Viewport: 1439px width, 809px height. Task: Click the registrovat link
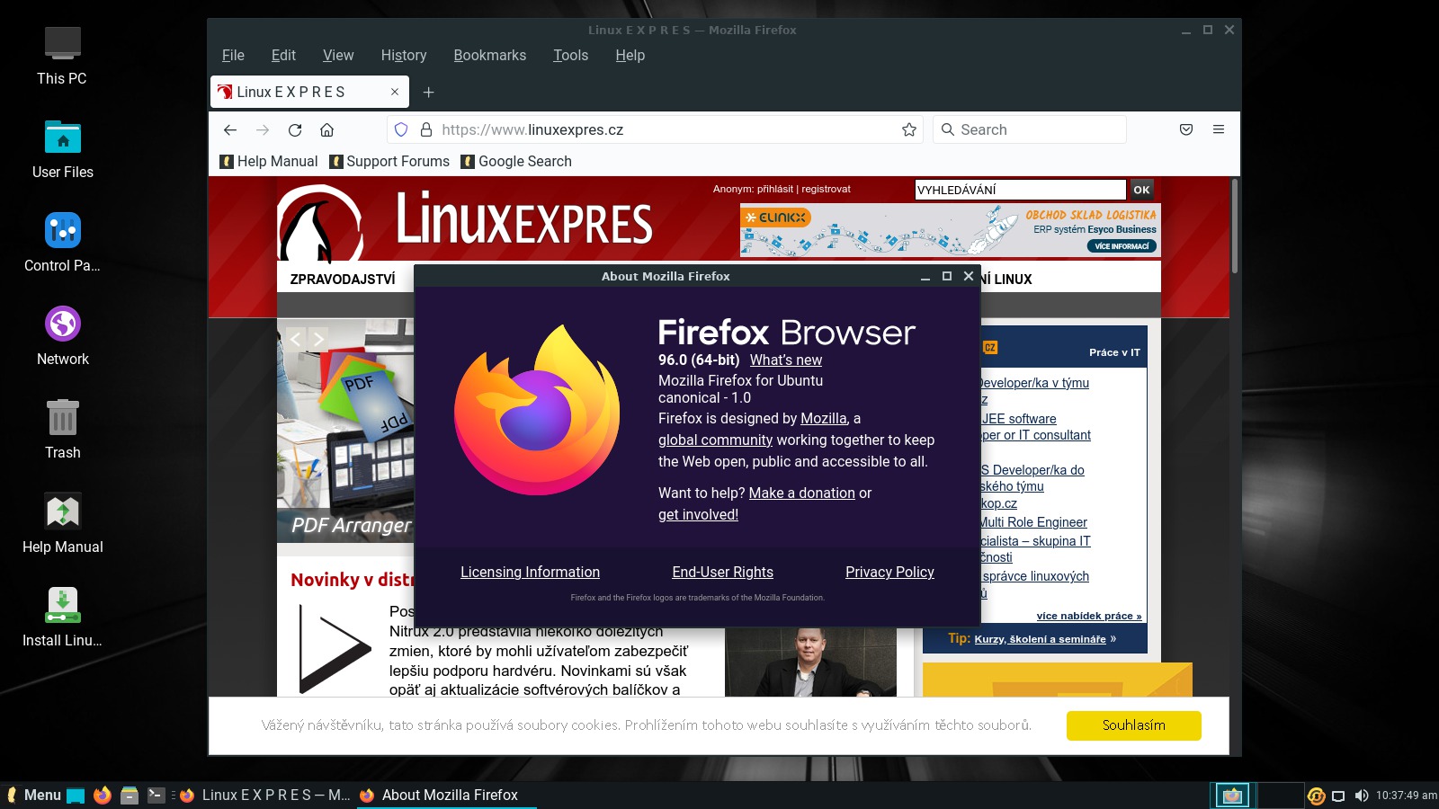(x=826, y=189)
